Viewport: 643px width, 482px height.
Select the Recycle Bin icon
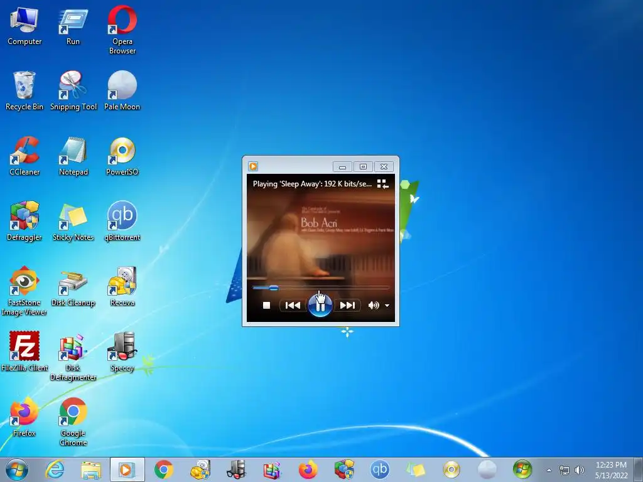[24, 91]
